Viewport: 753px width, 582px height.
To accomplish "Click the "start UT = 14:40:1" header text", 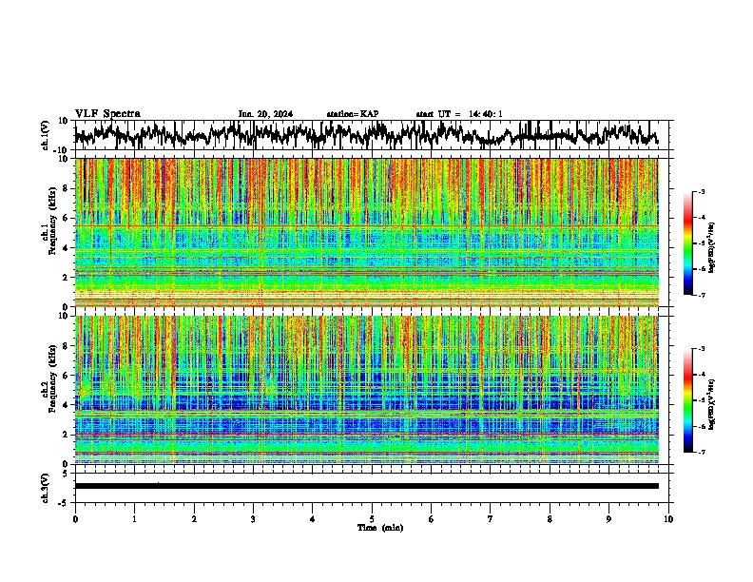I will click(x=459, y=114).
